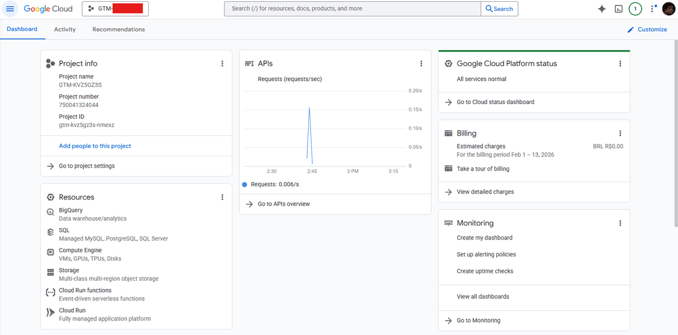Click the BigQuery resource icon
Screen dimensions: 678x335
click(x=50, y=212)
